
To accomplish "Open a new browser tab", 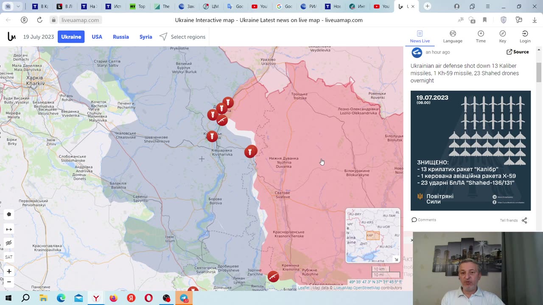I will (x=427, y=6).
